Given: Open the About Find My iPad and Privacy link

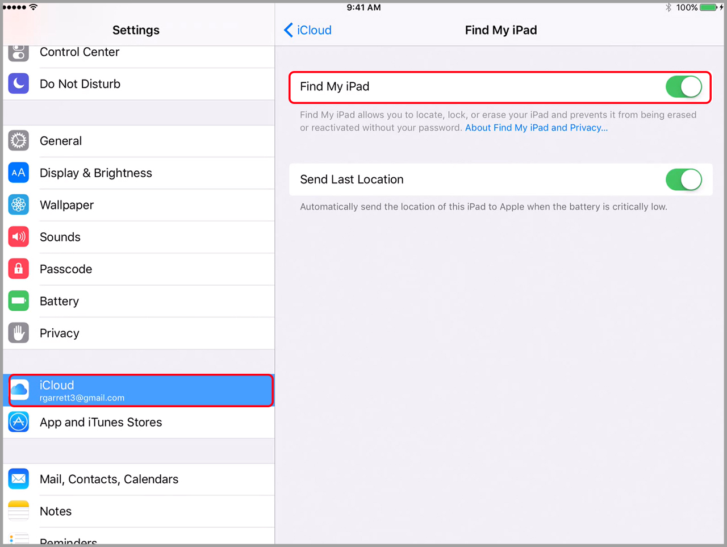Looking at the screenshot, I should [x=536, y=127].
